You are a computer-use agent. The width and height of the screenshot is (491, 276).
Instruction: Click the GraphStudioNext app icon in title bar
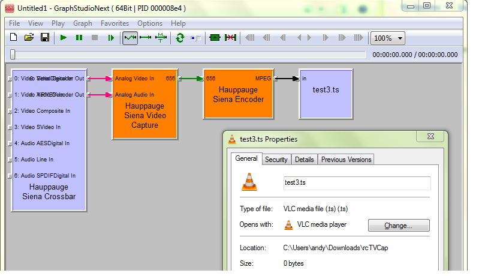coord(10,8)
